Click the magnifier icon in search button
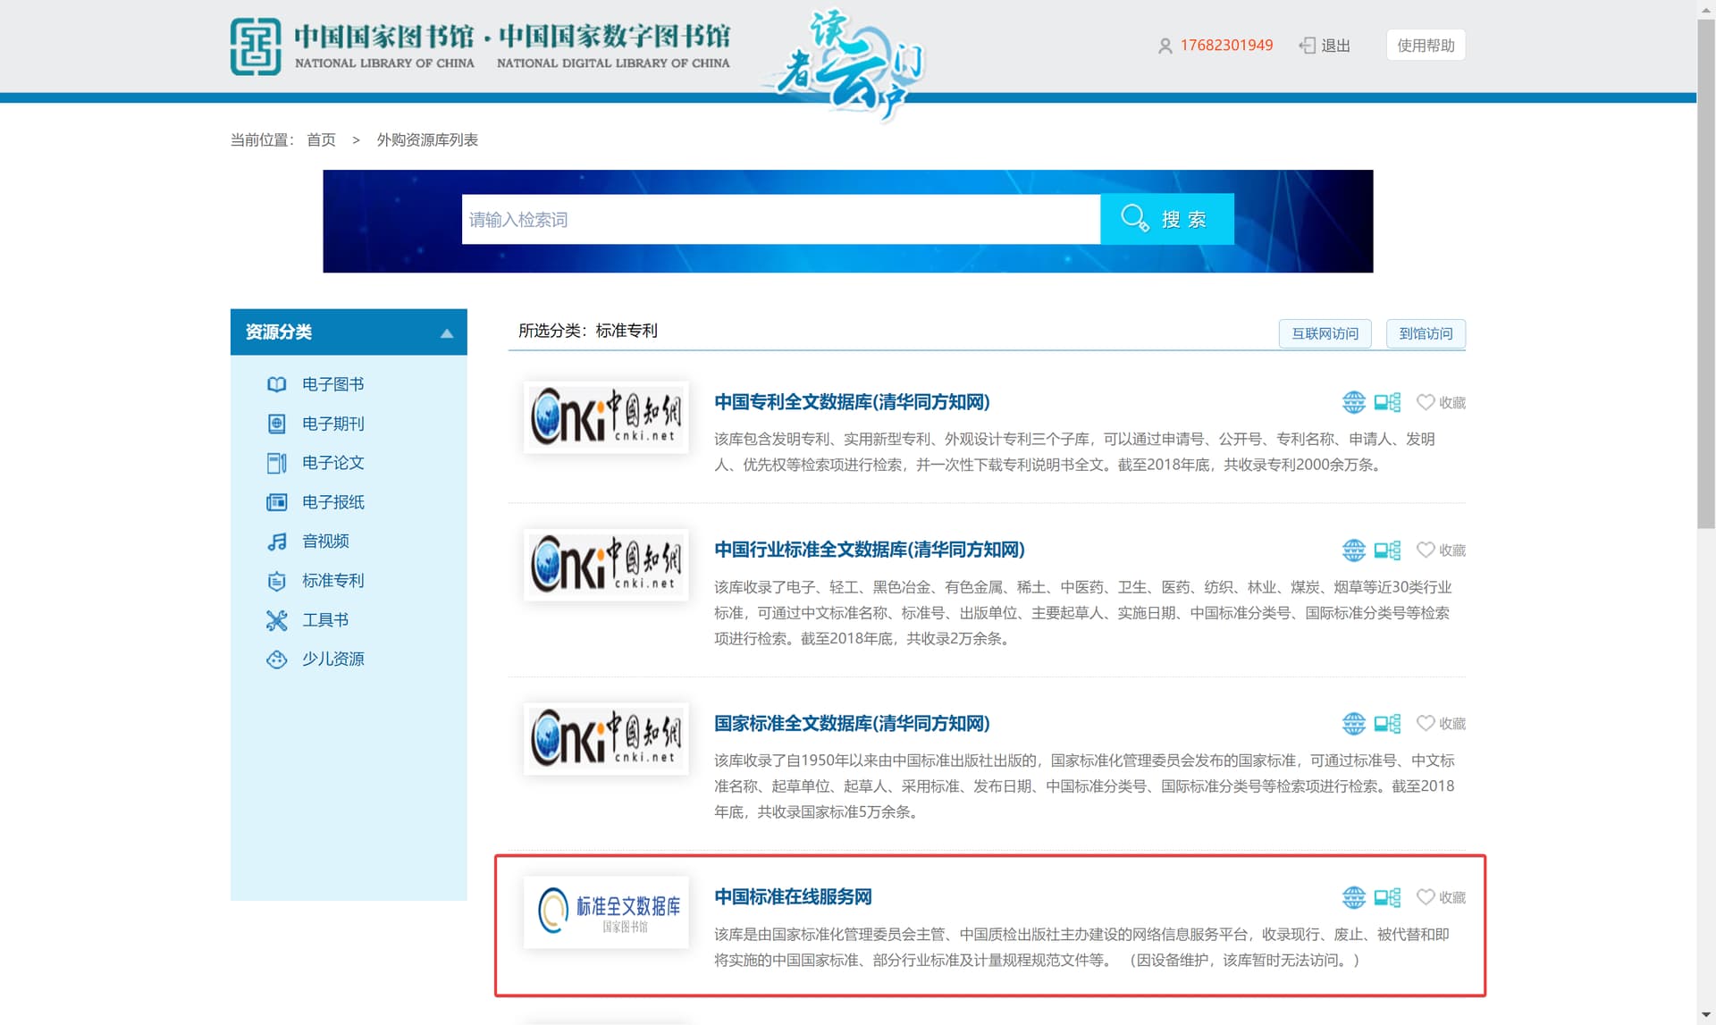 [x=1134, y=219]
